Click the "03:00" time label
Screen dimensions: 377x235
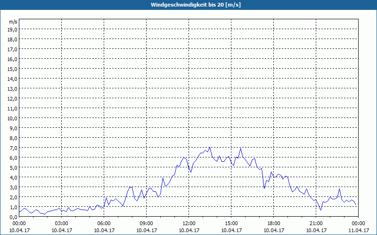[x=62, y=224]
